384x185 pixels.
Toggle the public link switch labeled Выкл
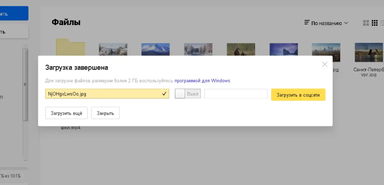pyautogui.click(x=188, y=94)
